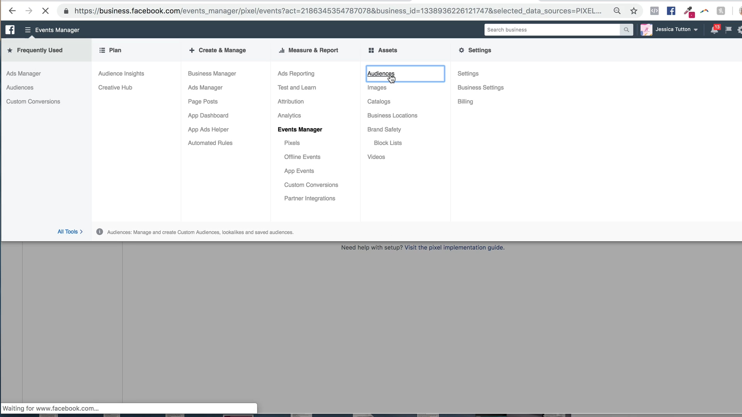Open Automated Rules
This screenshot has height=417, width=742.
tap(210, 143)
